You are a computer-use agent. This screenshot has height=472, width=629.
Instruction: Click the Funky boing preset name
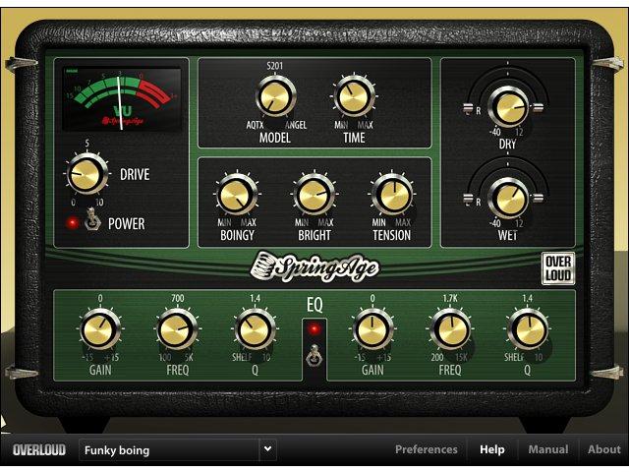117,450
